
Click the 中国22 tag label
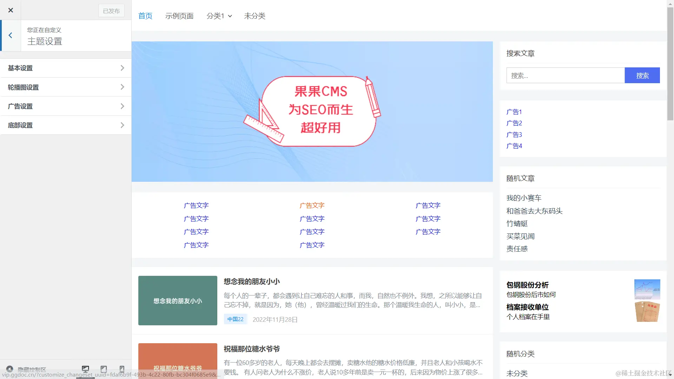tap(235, 319)
